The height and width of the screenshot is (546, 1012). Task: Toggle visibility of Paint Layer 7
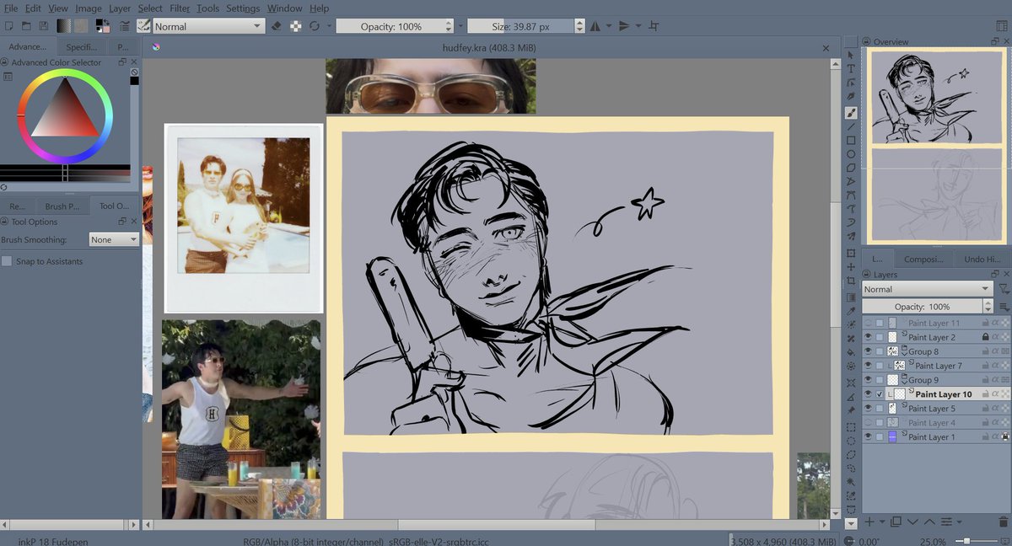coord(868,366)
